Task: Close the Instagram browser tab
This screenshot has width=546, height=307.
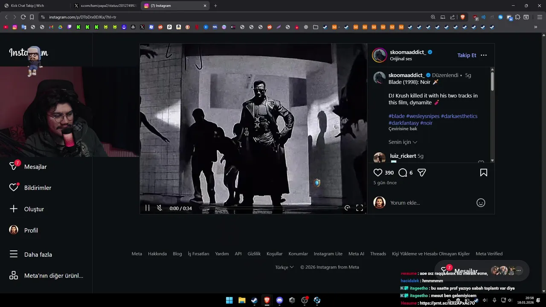Action: [205, 6]
